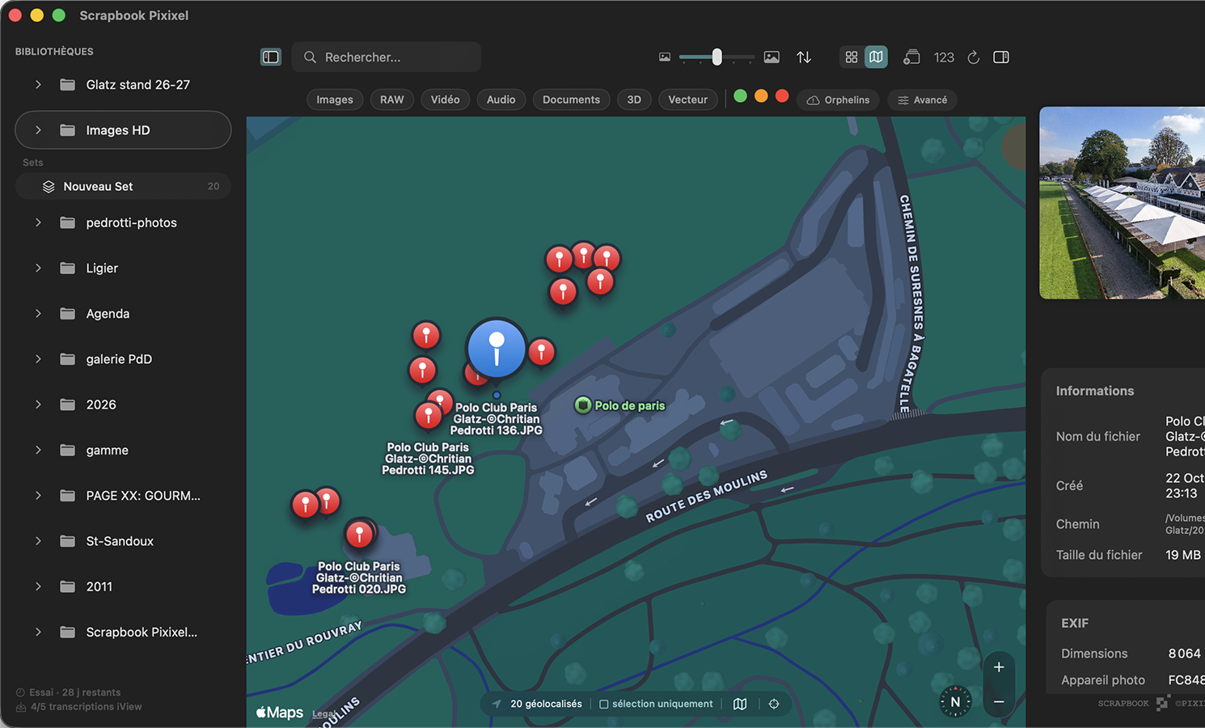This screenshot has width=1205, height=728.
Task: Select the pedrotti-photos library row
Action: pos(123,222)
